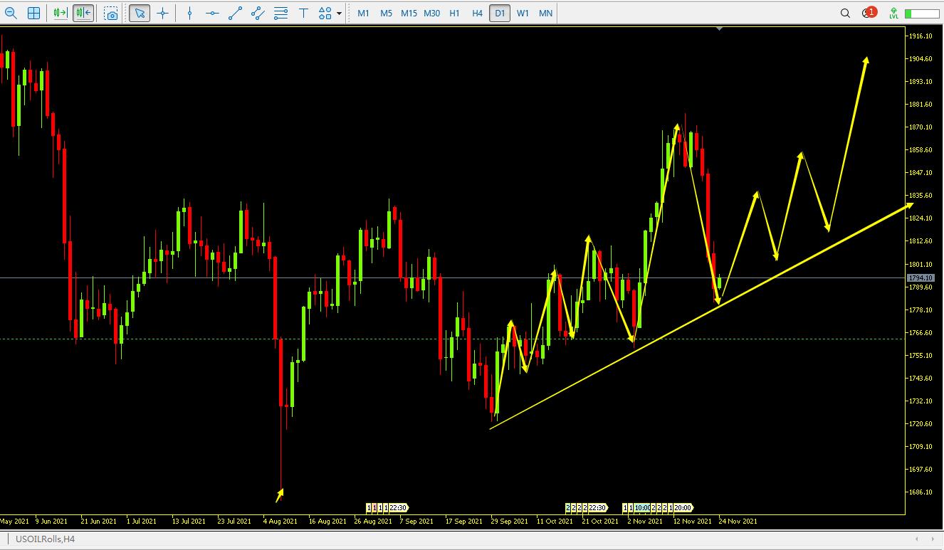Zoom out the chart with magnifier icon
Viewport: 944px width, 550px height.
11,13
